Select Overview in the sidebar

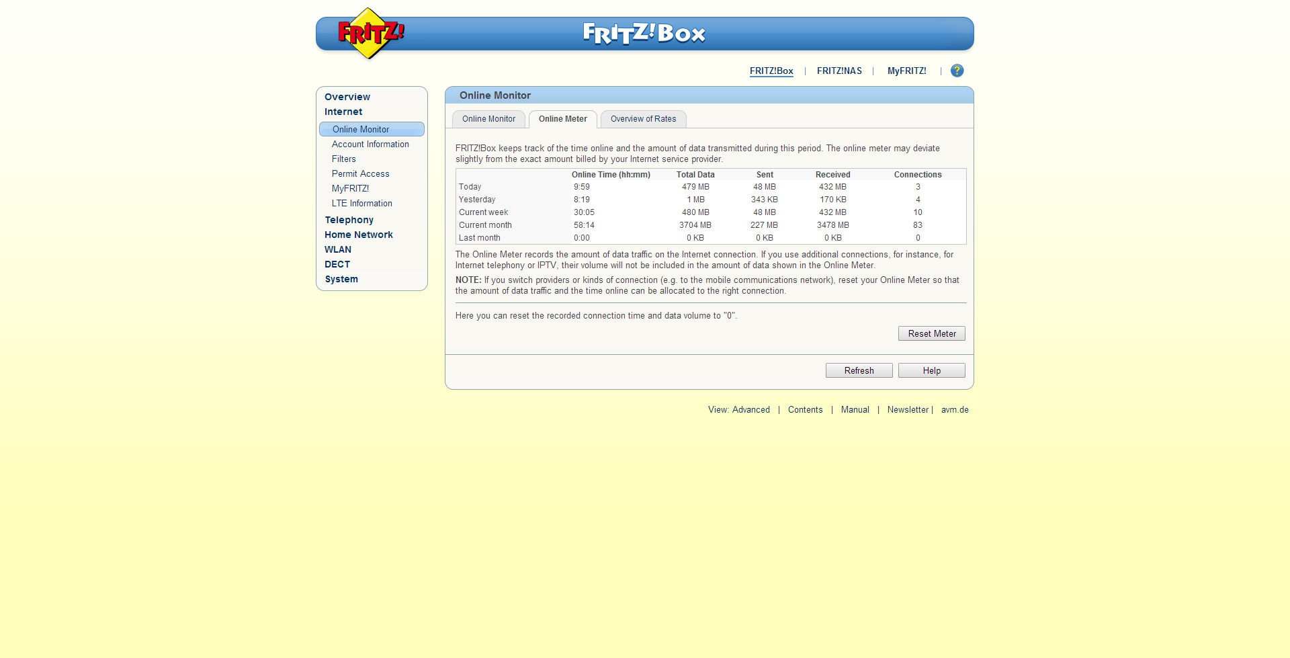tap(347, 97)
